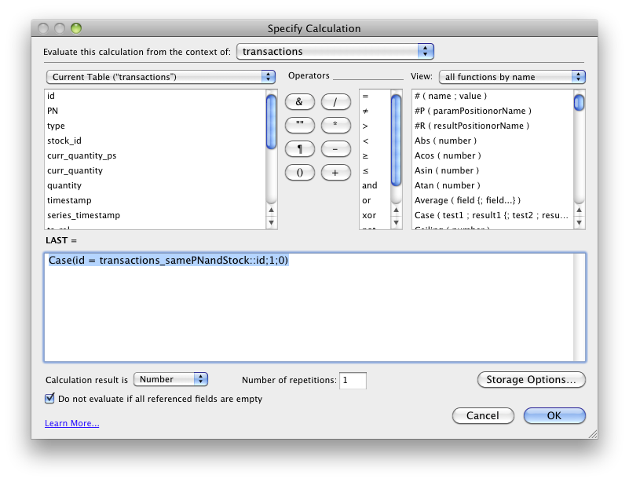This screenshot has width=629, height=482.
Task: Click the Number of repetitions field
Action: click(353, 380)
